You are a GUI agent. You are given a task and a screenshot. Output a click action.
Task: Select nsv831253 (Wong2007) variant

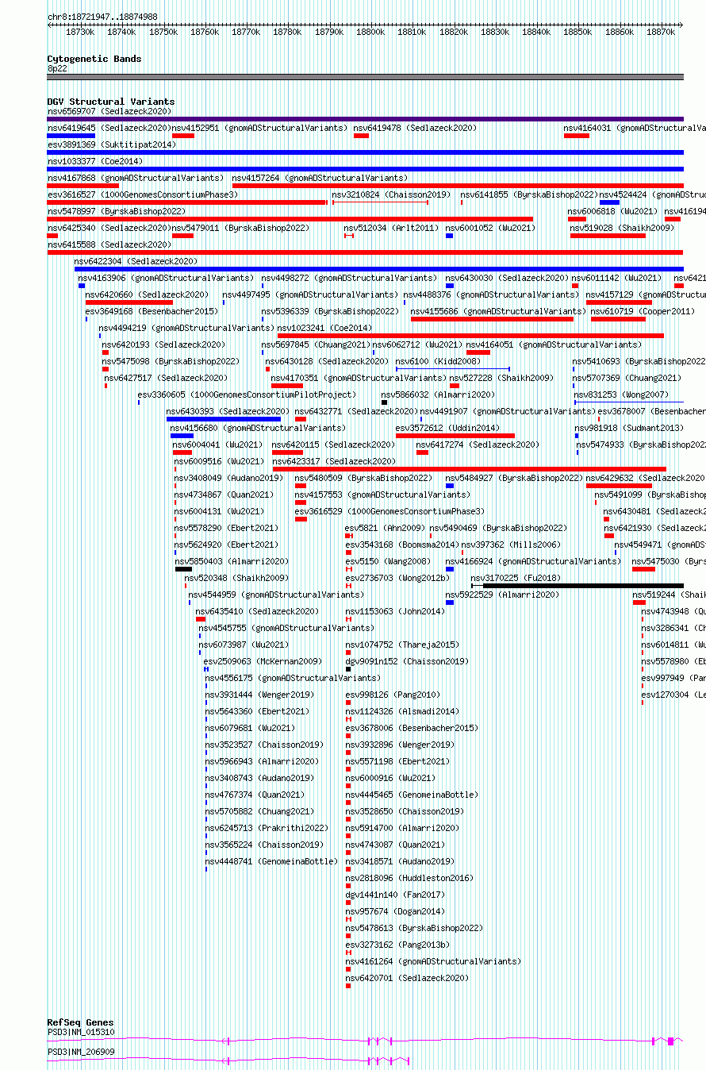(x=628, y=402)
